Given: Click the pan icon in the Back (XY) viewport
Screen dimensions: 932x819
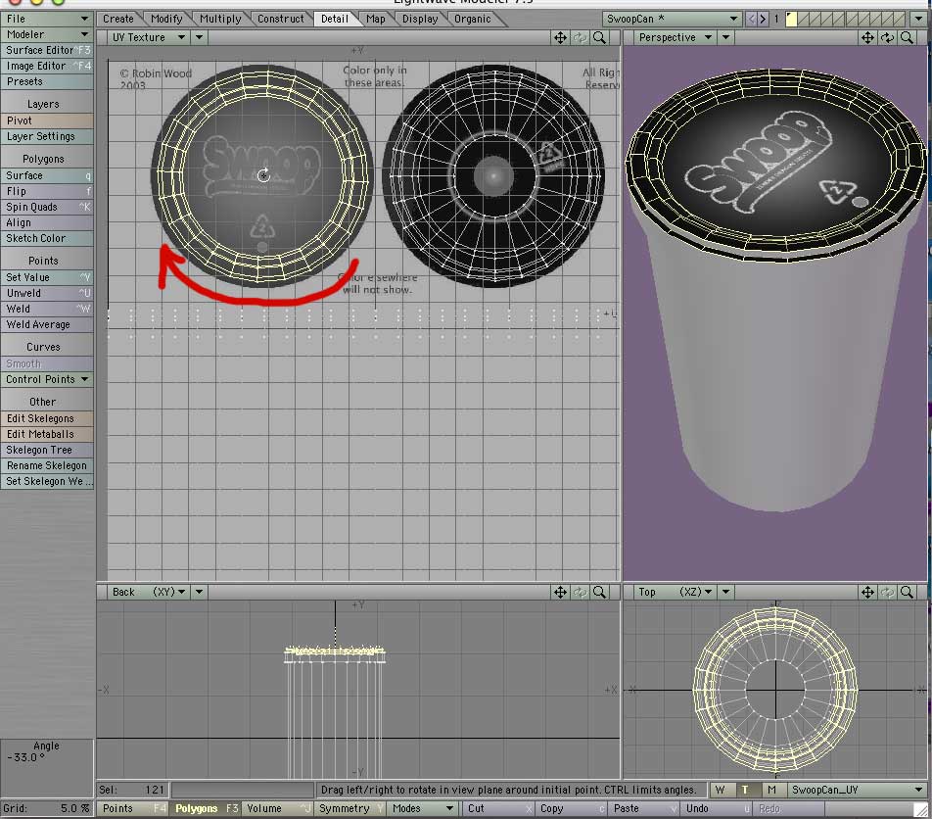Looking at the screenshot, I should point(560,592).
